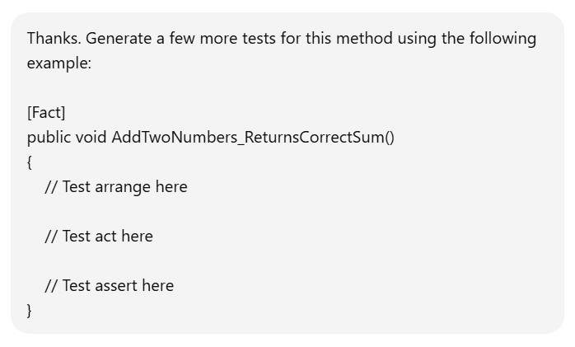Viewport: 575px width, 347px height.
Task: Click the opening curly brace
Action: [x=30, y=162]
